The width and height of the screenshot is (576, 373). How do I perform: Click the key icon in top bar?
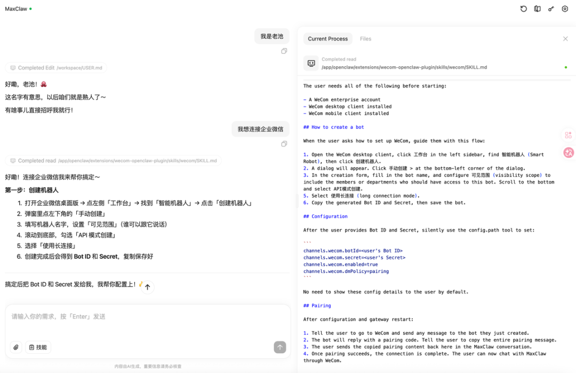click(551, 9)
